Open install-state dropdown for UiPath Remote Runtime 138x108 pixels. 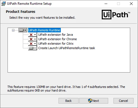click(23, 30)
